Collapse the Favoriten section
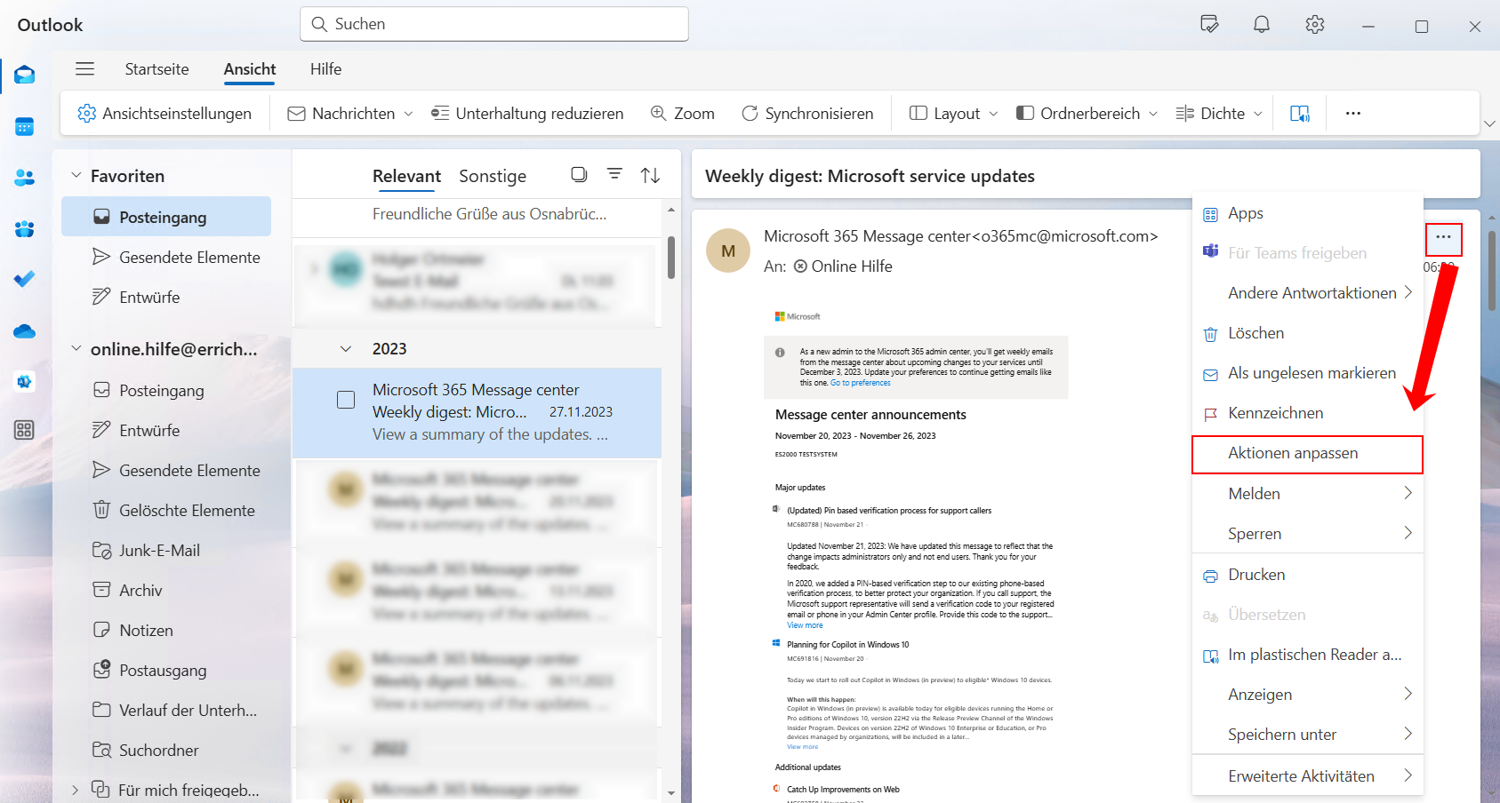This screenshot has width=1500, height=803. (x=76, y=176)
